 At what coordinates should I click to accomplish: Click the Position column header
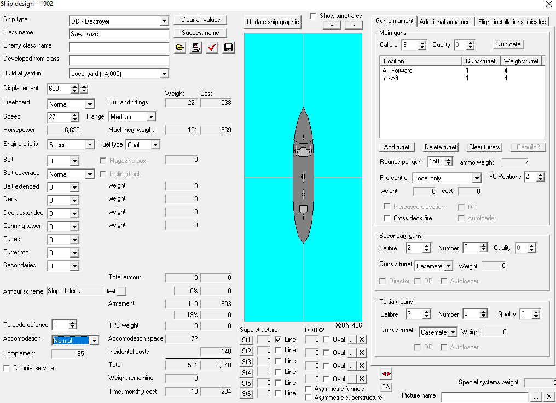(x=421, y=61)
